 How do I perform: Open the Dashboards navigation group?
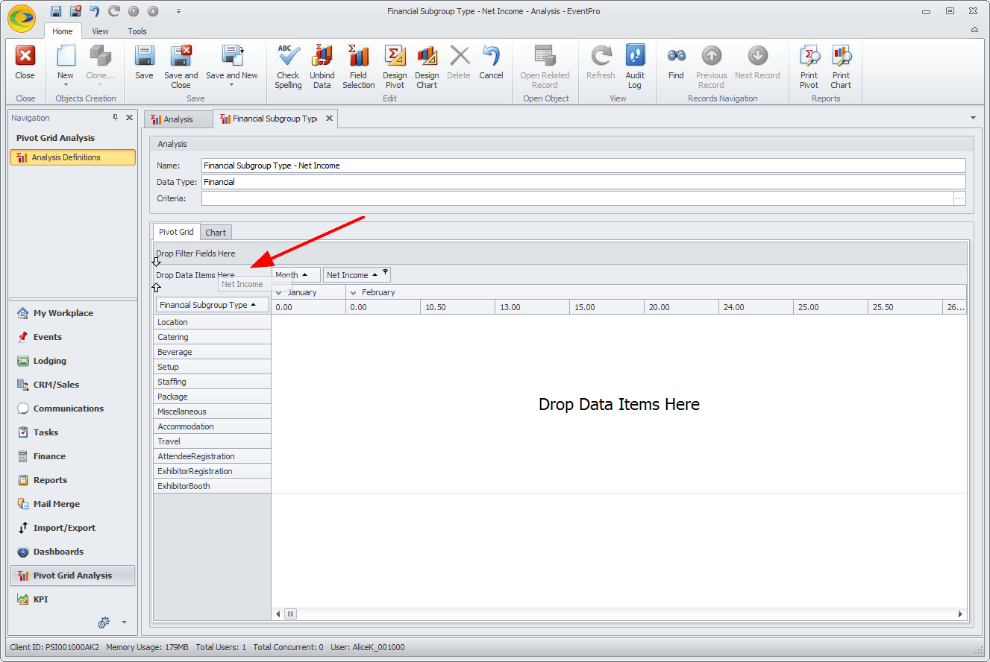tap(73, 552)
